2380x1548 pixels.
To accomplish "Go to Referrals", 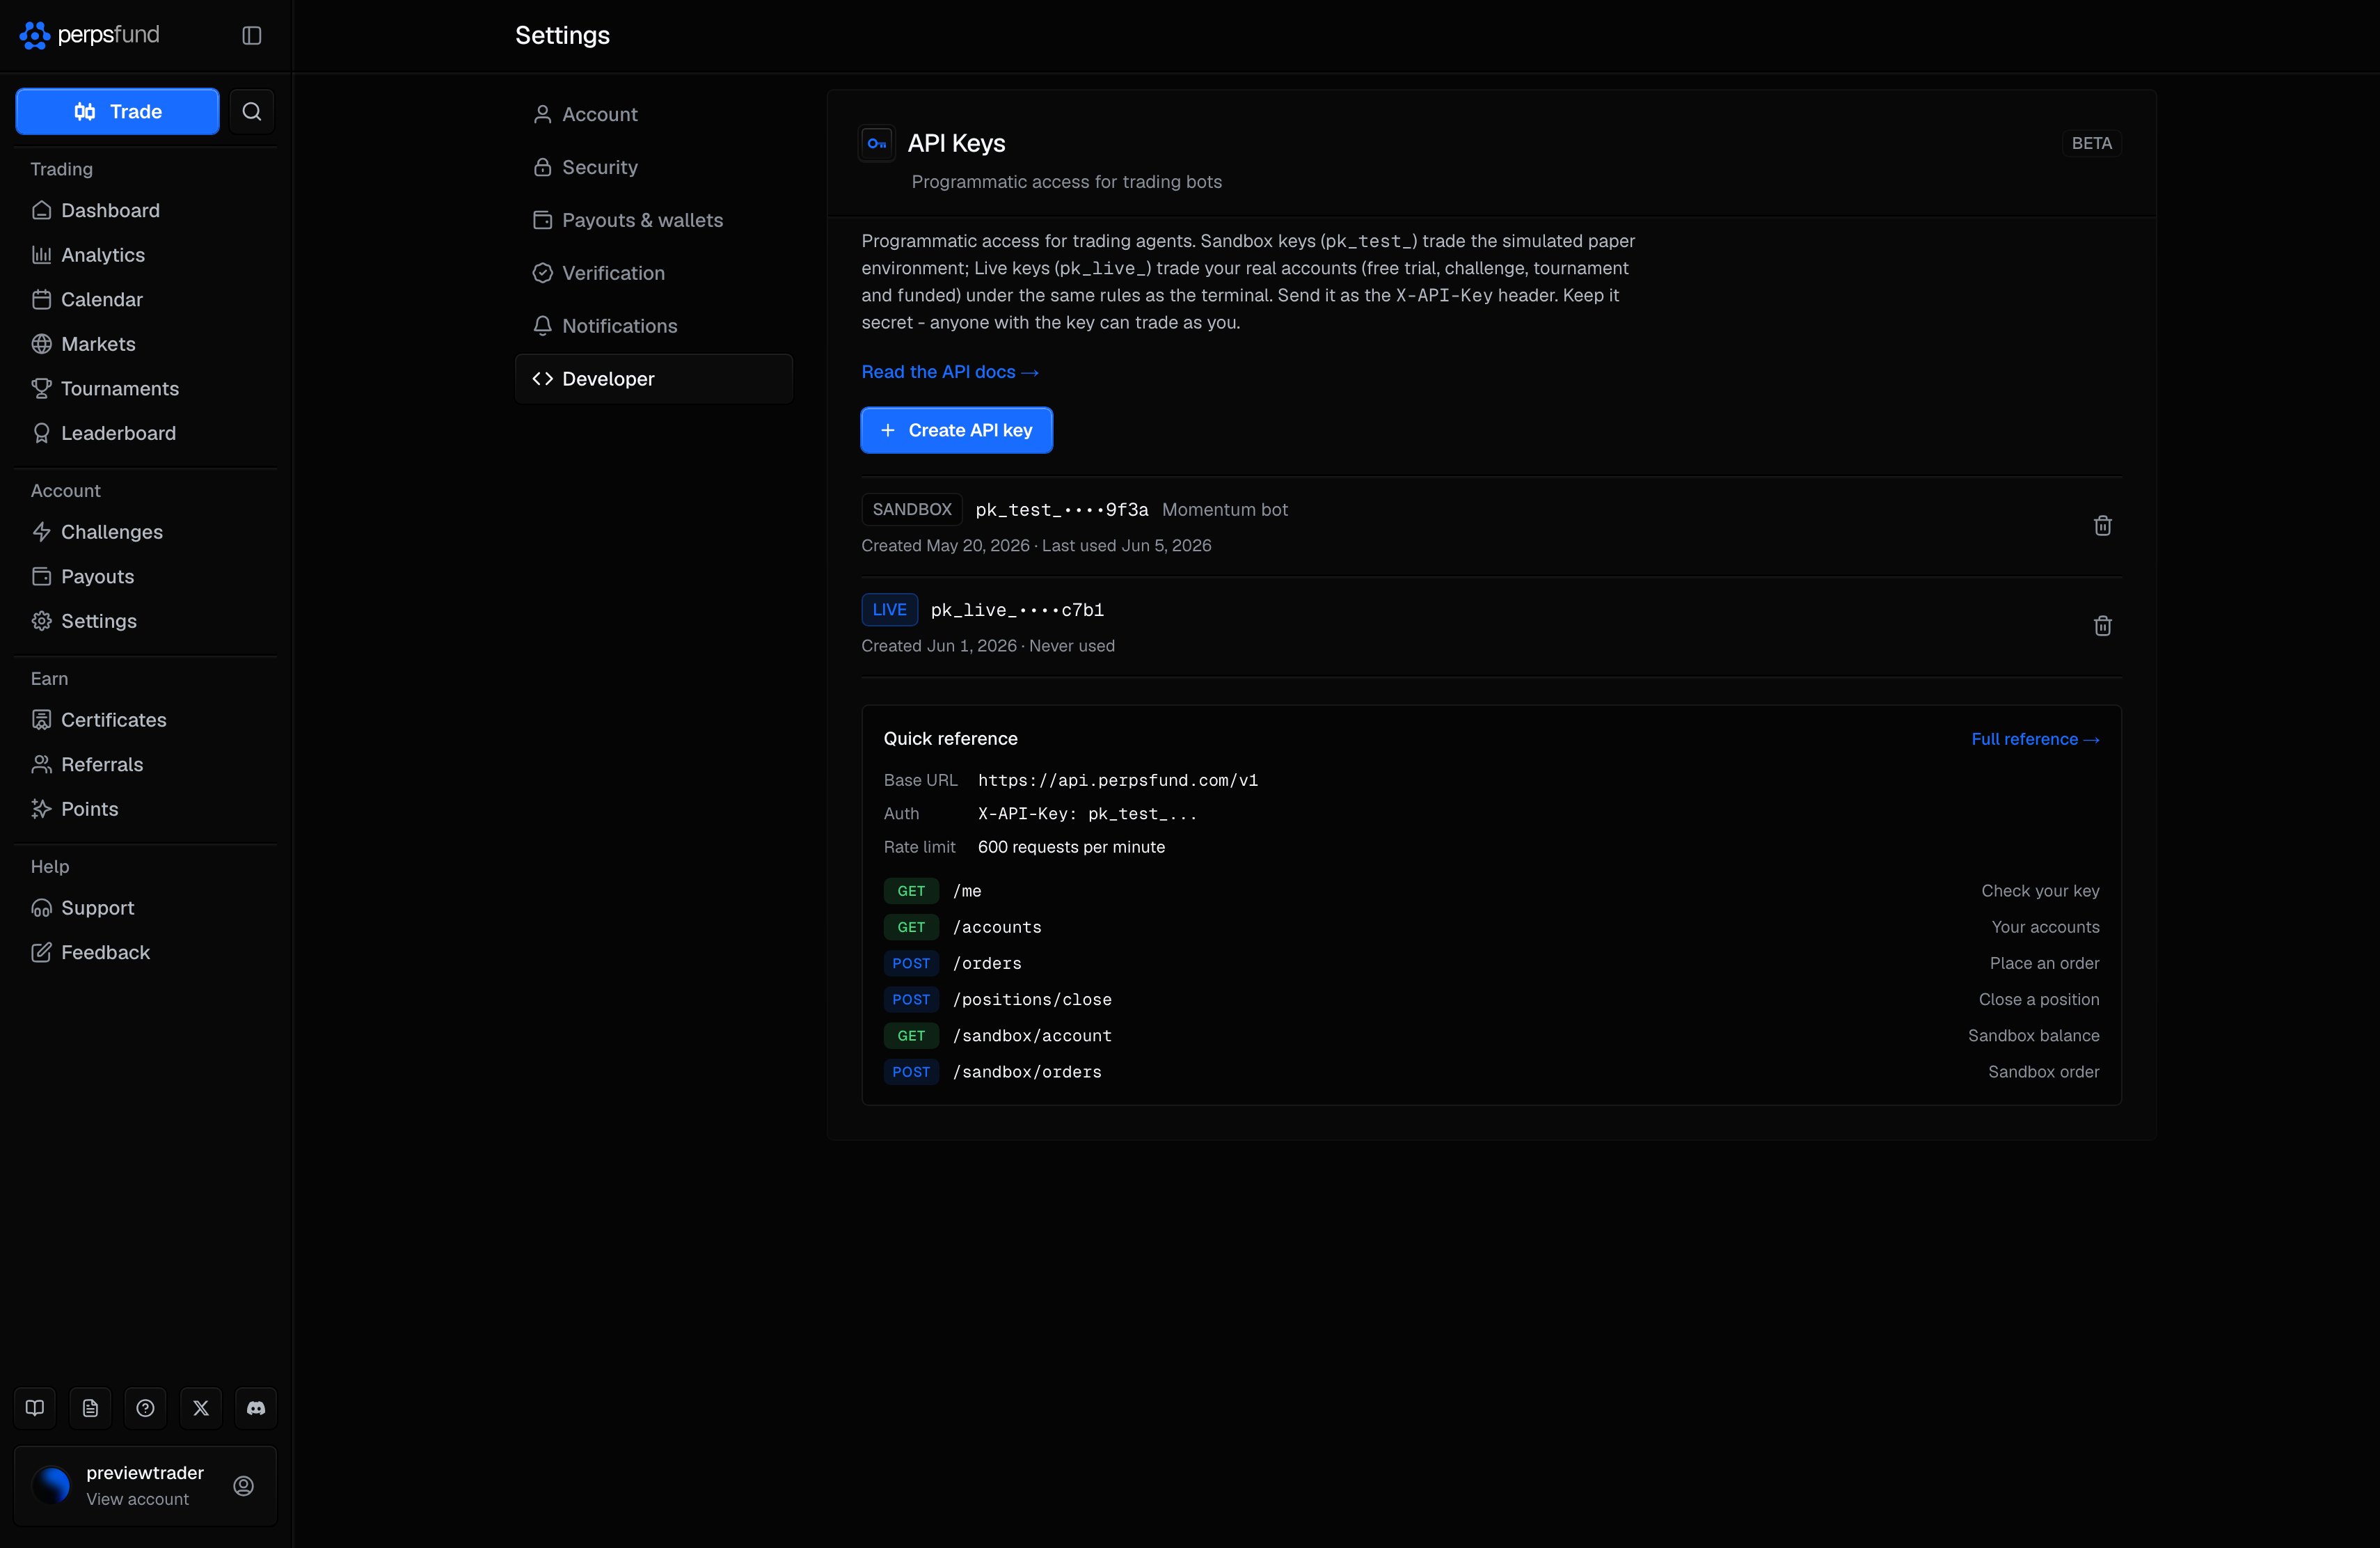I will tap(146, 764).
